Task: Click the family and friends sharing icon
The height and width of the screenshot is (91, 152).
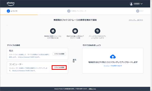Action: (x=75, y=31)
